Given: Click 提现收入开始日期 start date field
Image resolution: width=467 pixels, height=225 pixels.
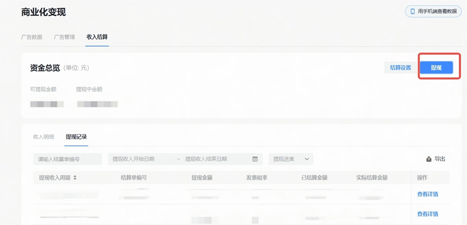Looking at the screenshot, I should (x=133, y=159).
